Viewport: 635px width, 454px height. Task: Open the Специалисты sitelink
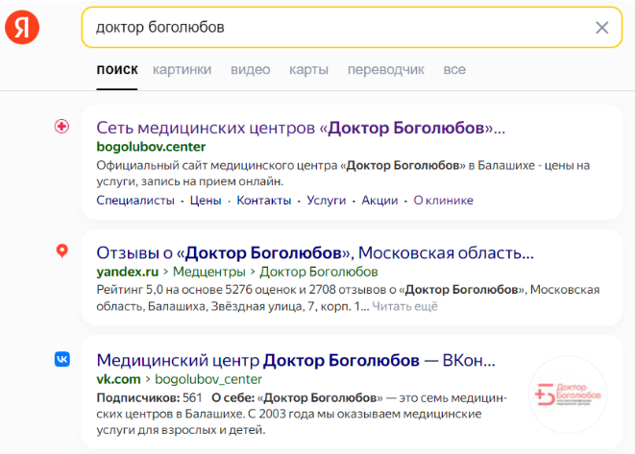point(135,201)
